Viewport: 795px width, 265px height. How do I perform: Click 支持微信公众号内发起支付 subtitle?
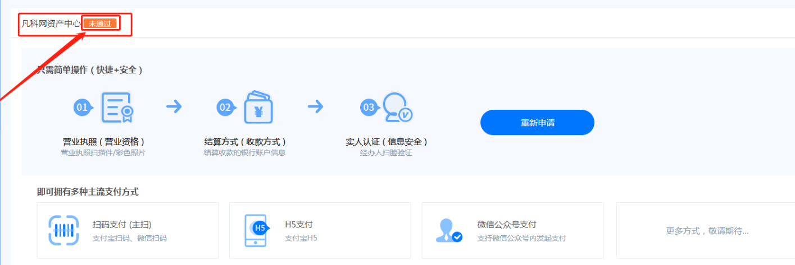click(x=521, y=238)
